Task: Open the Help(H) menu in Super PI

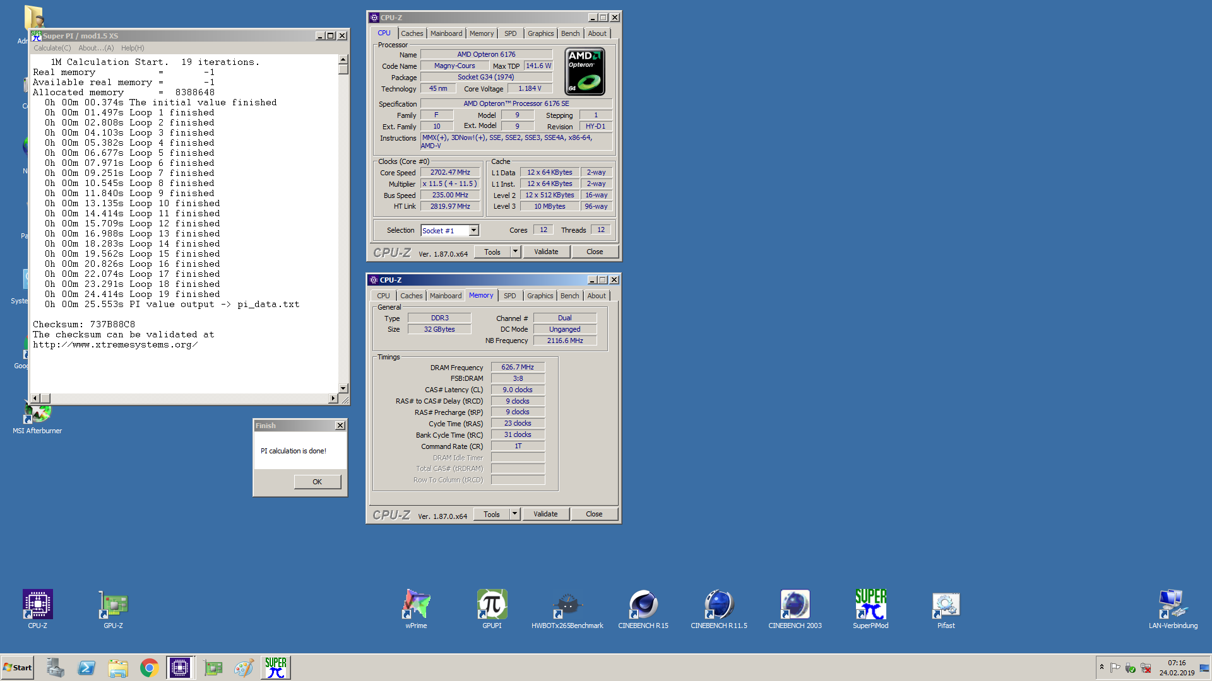Action: [x=133, y=48]
